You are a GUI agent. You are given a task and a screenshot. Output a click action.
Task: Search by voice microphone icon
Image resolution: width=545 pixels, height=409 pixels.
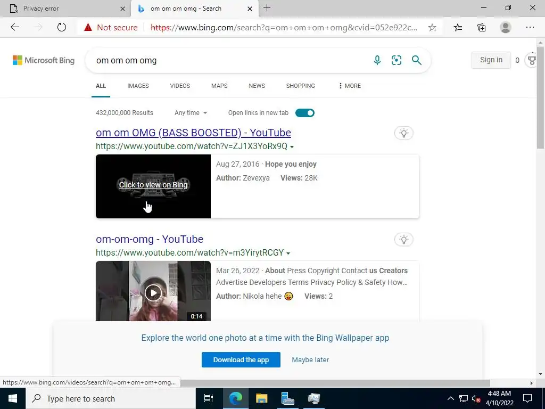pos(377,60)
